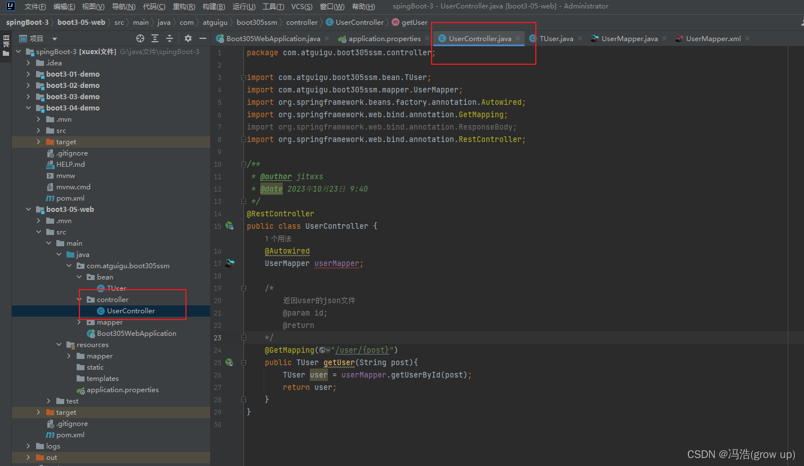The height and width of the screenshot is (466, 804).
Task: Click the /user/{post} URL mapping link
Action: point(362,350)
